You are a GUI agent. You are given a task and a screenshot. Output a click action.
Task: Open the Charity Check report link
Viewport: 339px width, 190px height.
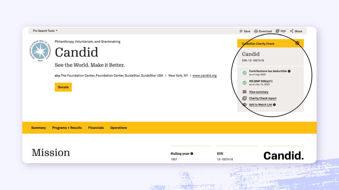point(263,98)
